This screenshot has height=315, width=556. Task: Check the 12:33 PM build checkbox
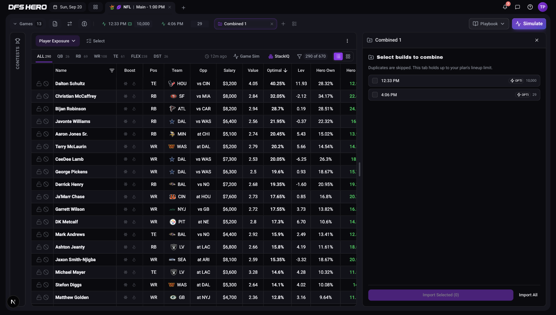click(x=375, y=81)
